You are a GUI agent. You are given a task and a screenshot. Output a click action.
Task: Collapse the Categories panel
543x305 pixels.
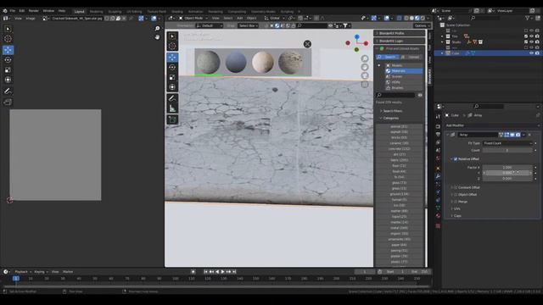[x=390, y=119]
